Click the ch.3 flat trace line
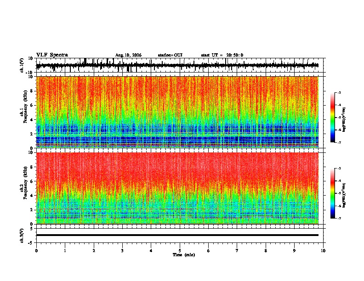The image size is (364, 281). pos(177,235)
